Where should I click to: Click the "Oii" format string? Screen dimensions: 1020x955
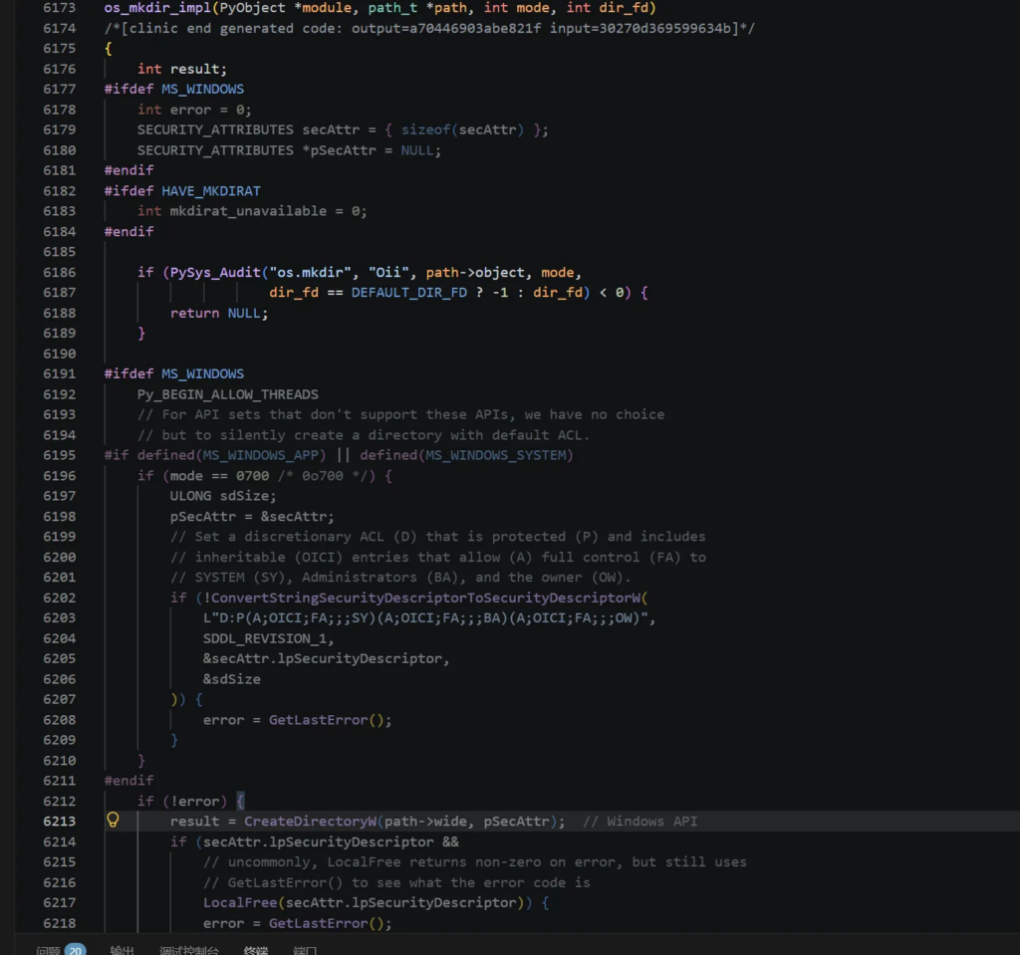click(x=389, y=272)
